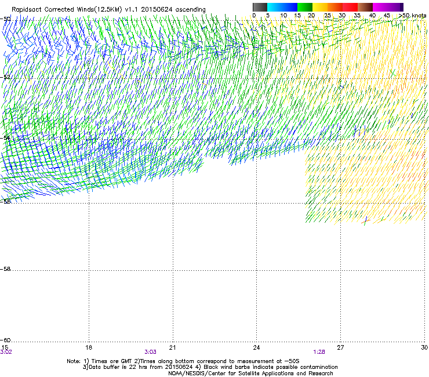This screenshot has width=429, height=377.
Task: Click the plot title "Rapidscat Corrected Winds(12.5KM) v1.1 20150624 ascending"
Action: click(108, 9)
